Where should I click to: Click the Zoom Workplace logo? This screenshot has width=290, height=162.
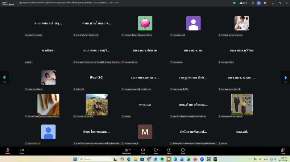8,3
